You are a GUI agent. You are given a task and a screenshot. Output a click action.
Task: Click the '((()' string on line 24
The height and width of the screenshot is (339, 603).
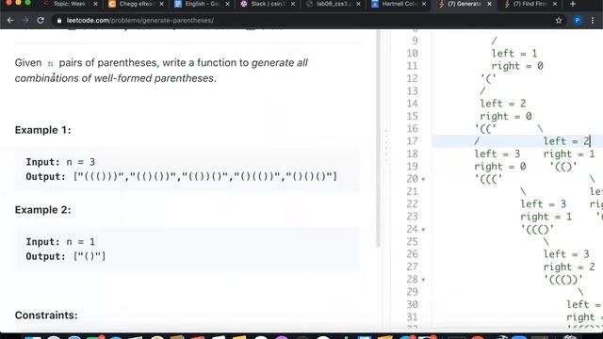537,230
